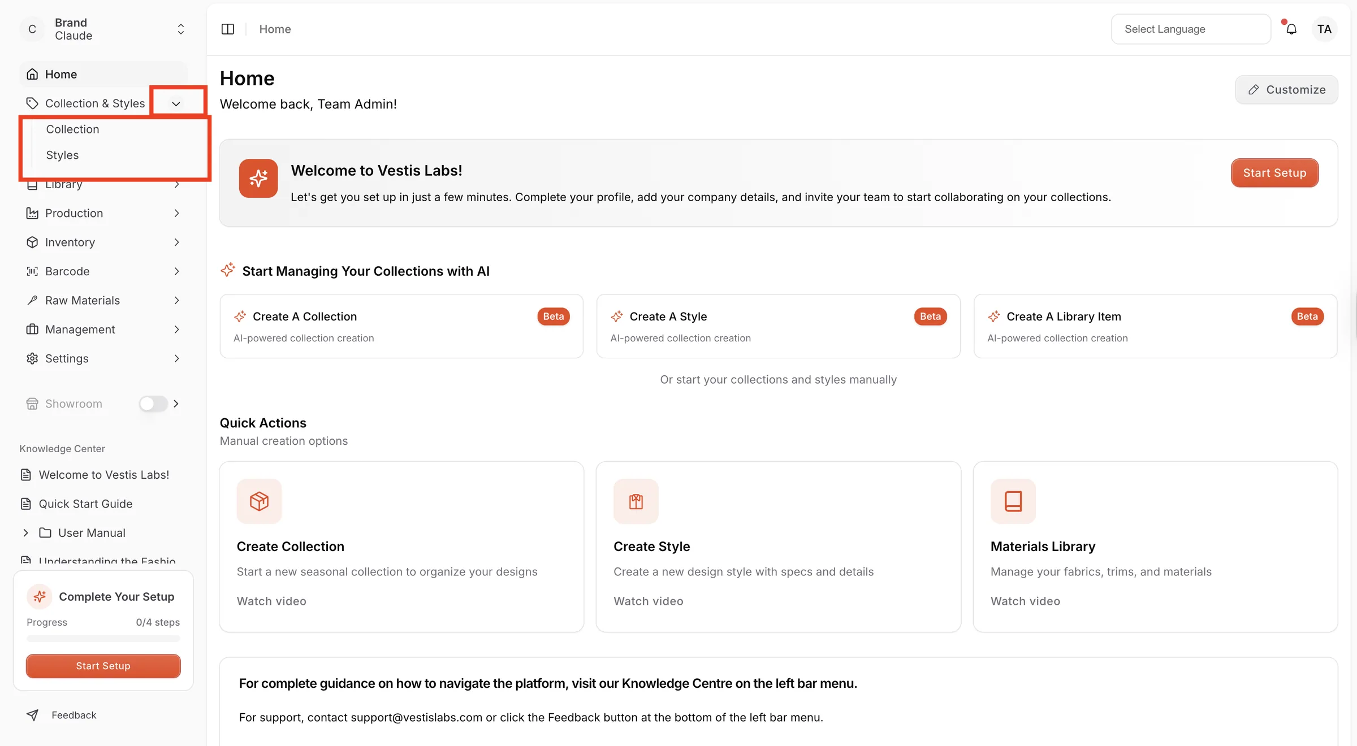Image resolution: width=1357 pixels, height=746 pixels.
Task: Click Watch video under Create Collection
Action: (271, 601)
